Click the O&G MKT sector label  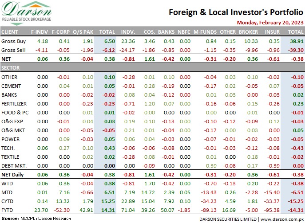click(13, 130)
